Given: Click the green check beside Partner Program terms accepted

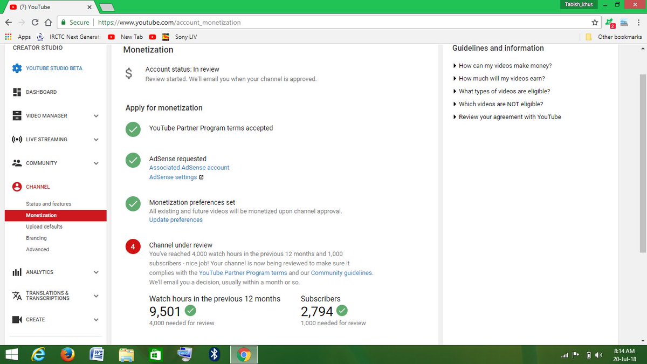Looking at the screenshot, I should coord(133,129).
